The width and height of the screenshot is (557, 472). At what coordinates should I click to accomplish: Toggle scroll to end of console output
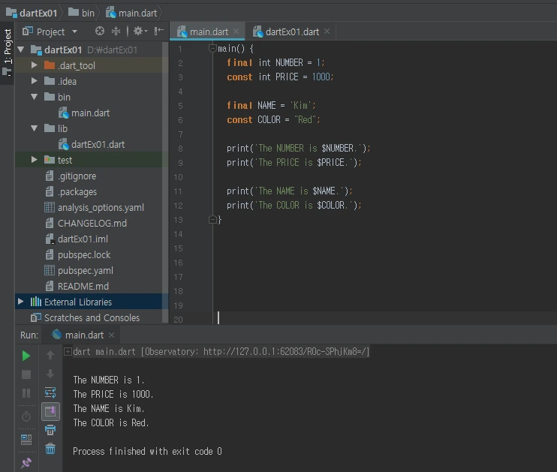coord(50,411)
